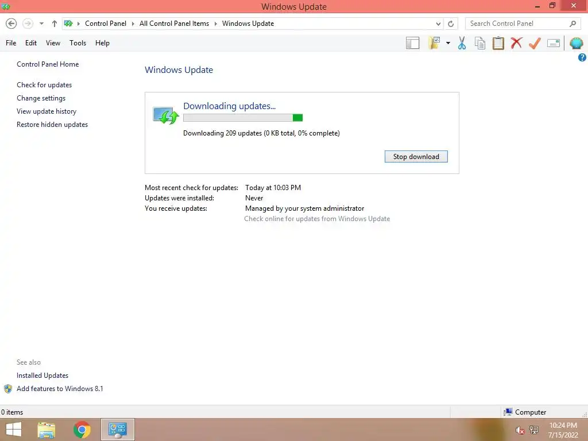Click the Classic Shell globe icon
Viewport: 588px width, 441px height.
pos(577,43)
